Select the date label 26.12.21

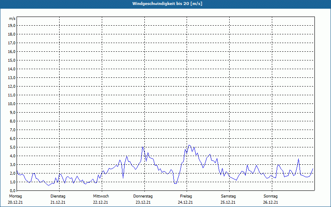(271, 202)
